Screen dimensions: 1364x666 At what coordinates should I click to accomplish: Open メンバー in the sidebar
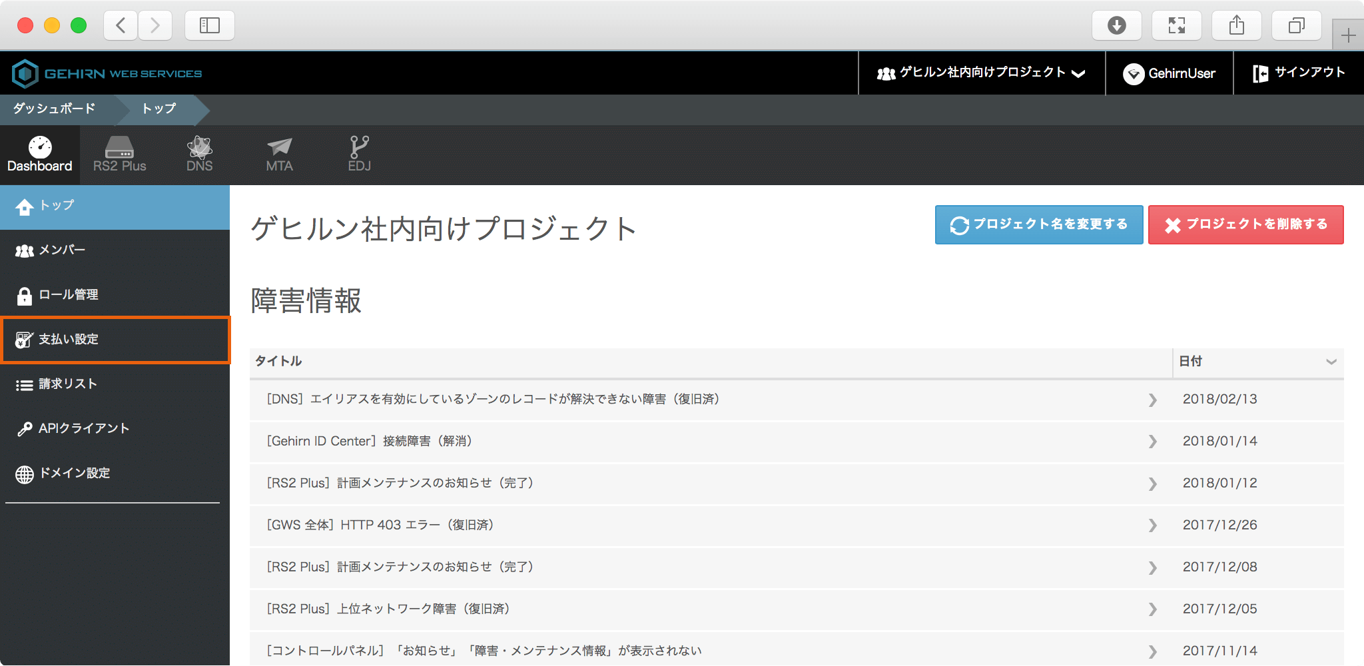click(x=62, y=250)
